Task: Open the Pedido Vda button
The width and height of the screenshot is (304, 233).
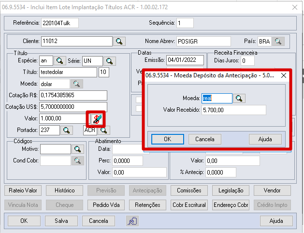Action: (x=106, y=205)
